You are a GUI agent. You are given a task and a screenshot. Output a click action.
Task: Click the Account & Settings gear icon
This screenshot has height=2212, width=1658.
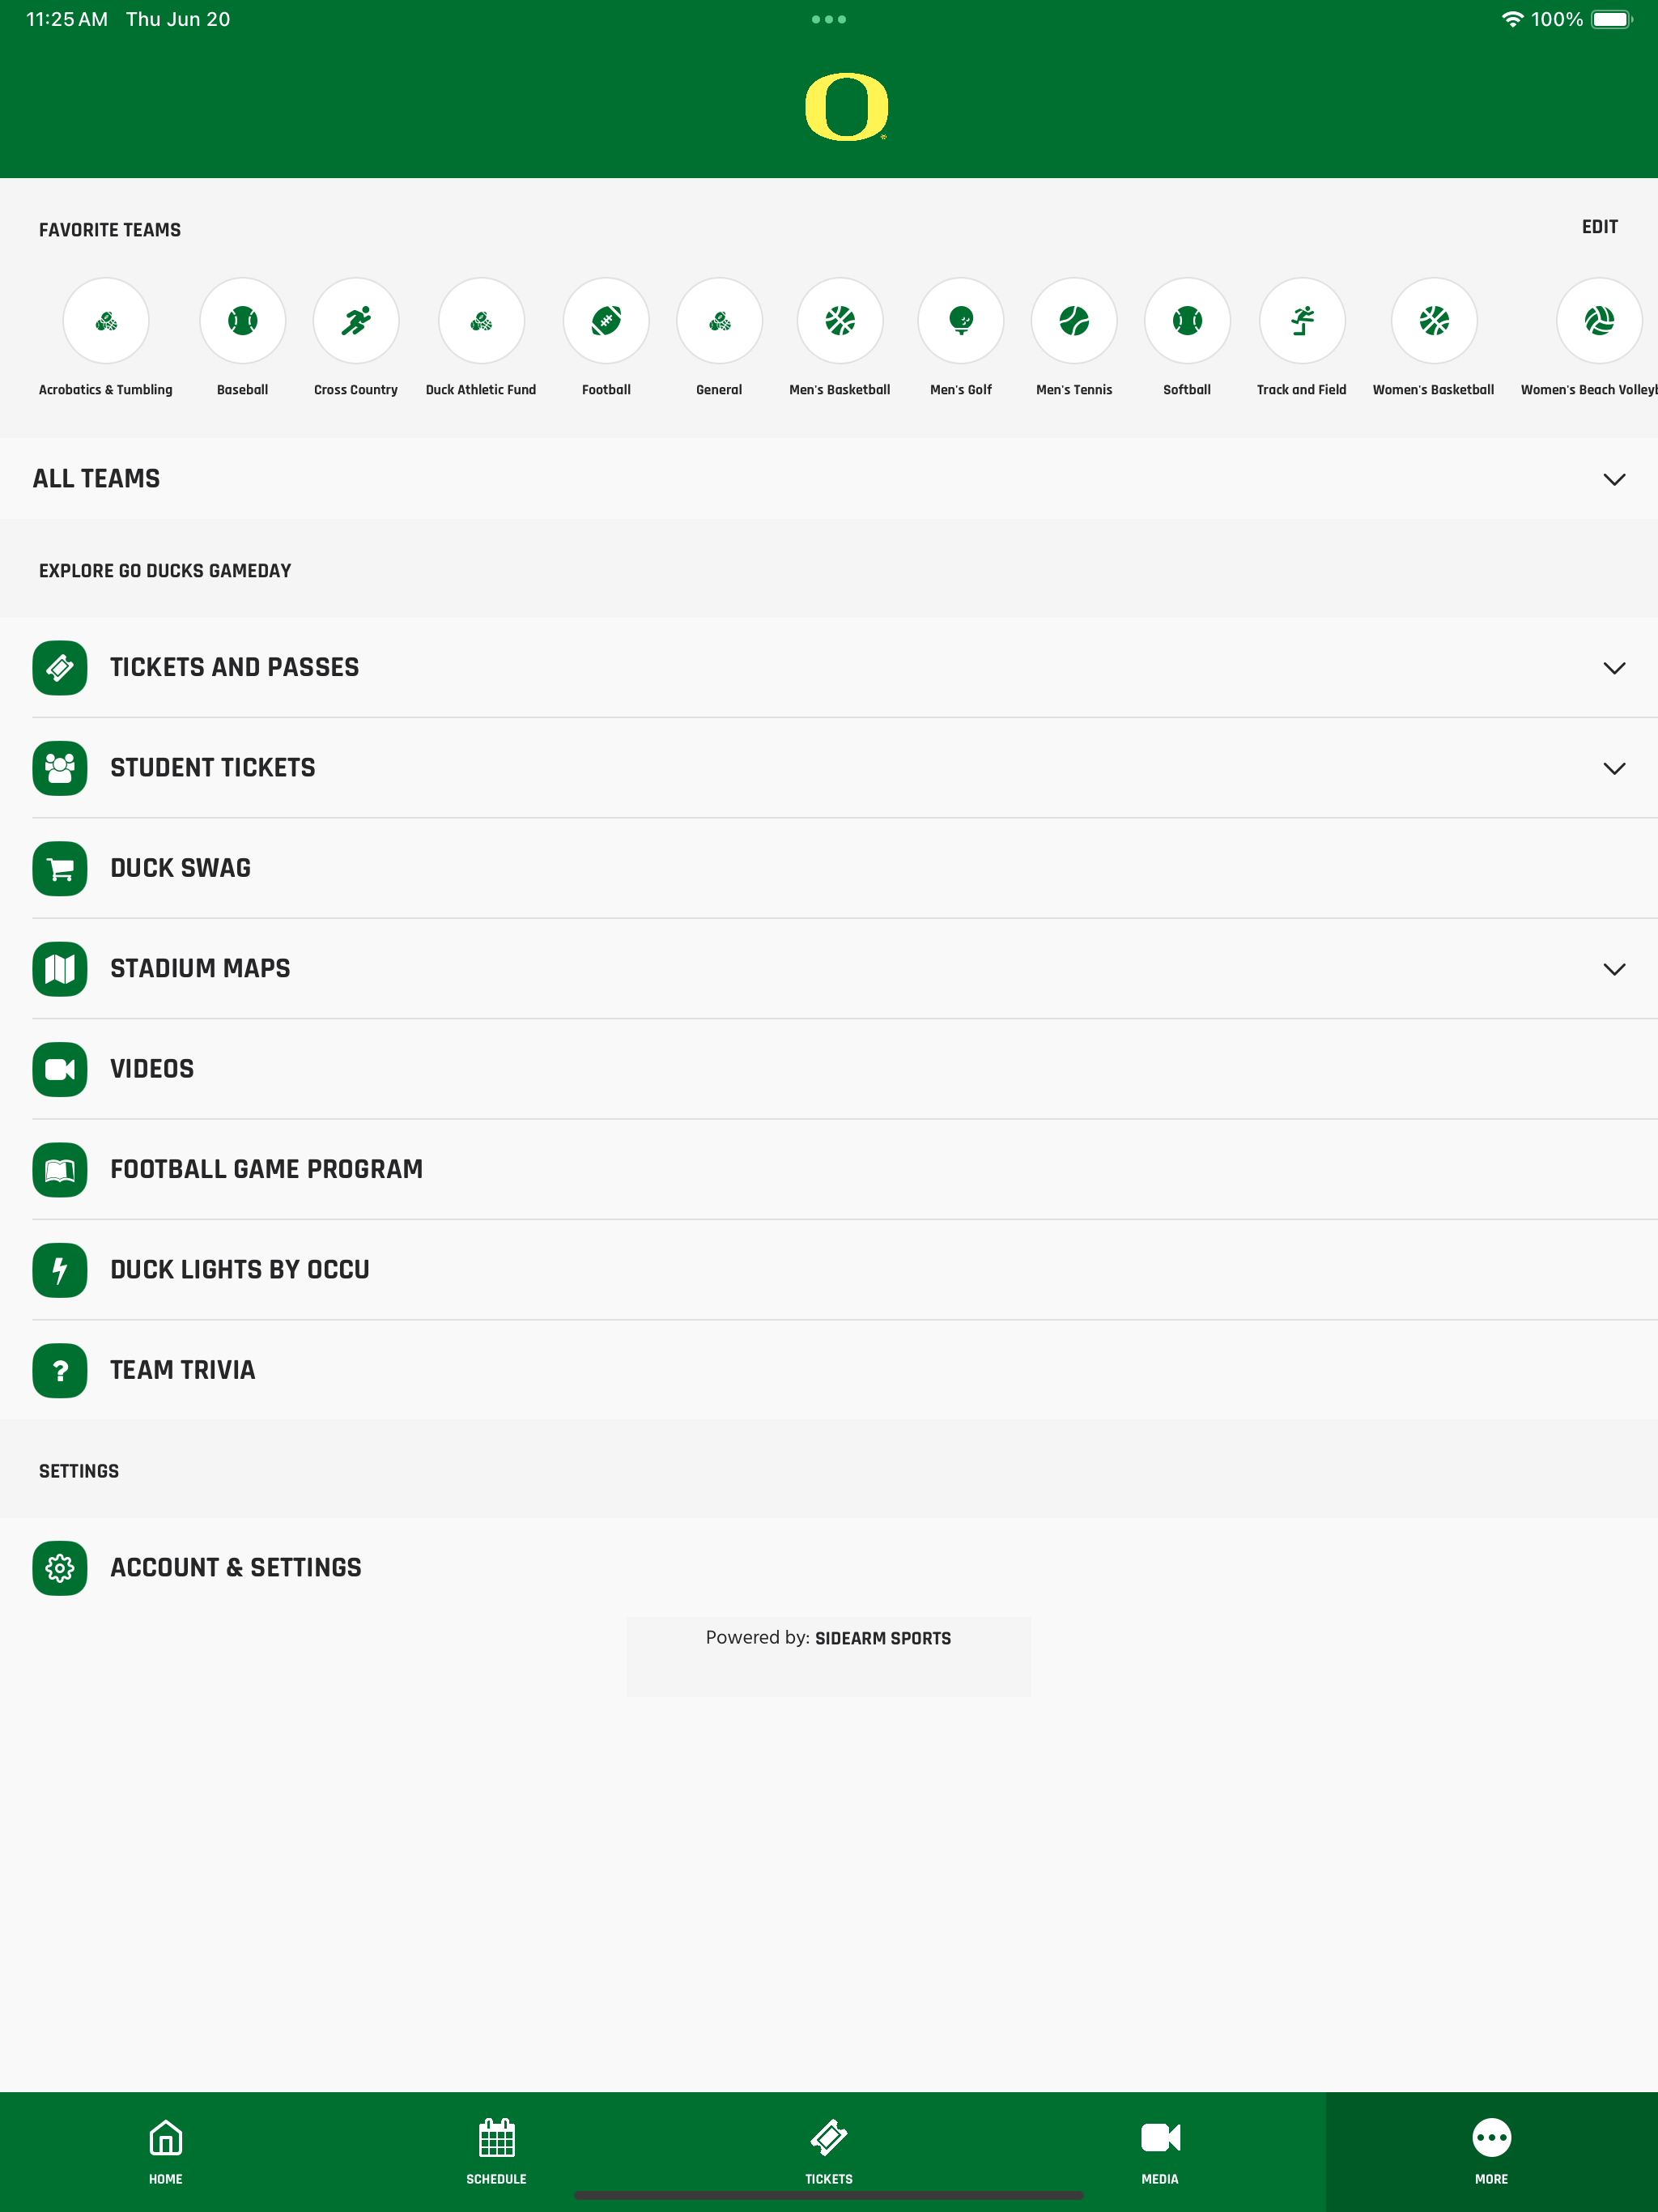(60, 1568)
